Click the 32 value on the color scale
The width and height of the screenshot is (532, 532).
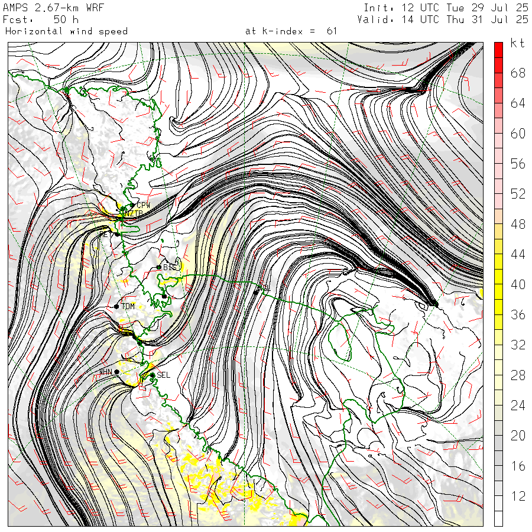518,345
